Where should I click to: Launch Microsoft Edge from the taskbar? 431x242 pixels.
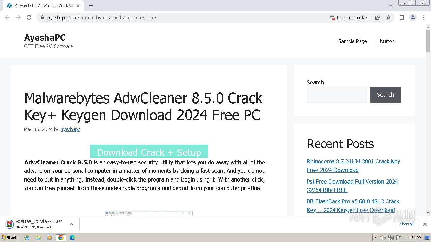(72, 238)
